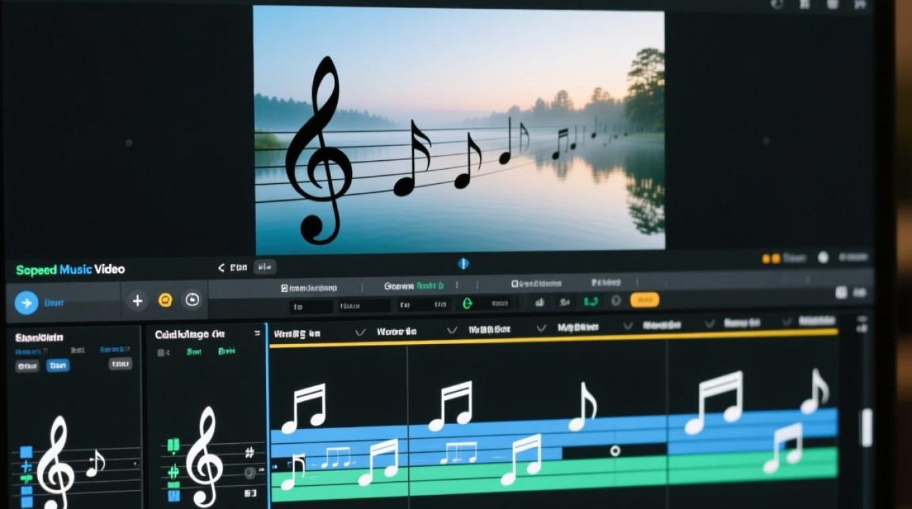
Task: Click the large treble clef in left panel
Action: pyautogui.click(x=56, y=461)
